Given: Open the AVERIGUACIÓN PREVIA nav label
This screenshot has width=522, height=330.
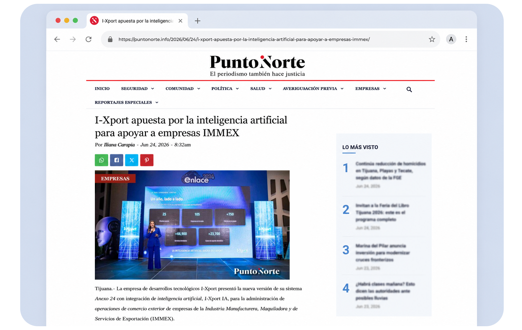Looking at the screenshot, I should (310, 89).
